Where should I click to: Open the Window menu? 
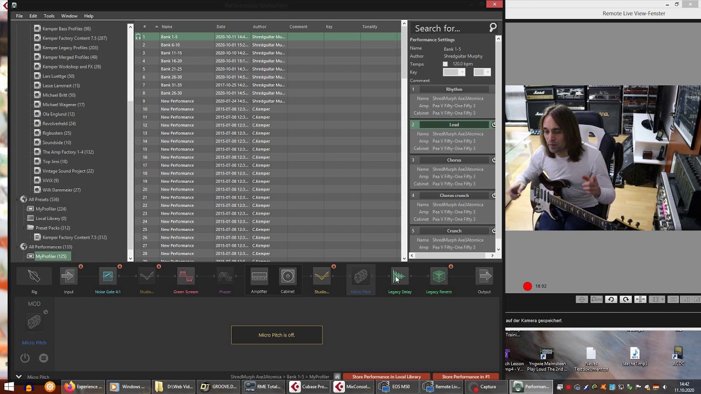click(x=69, y=16)
